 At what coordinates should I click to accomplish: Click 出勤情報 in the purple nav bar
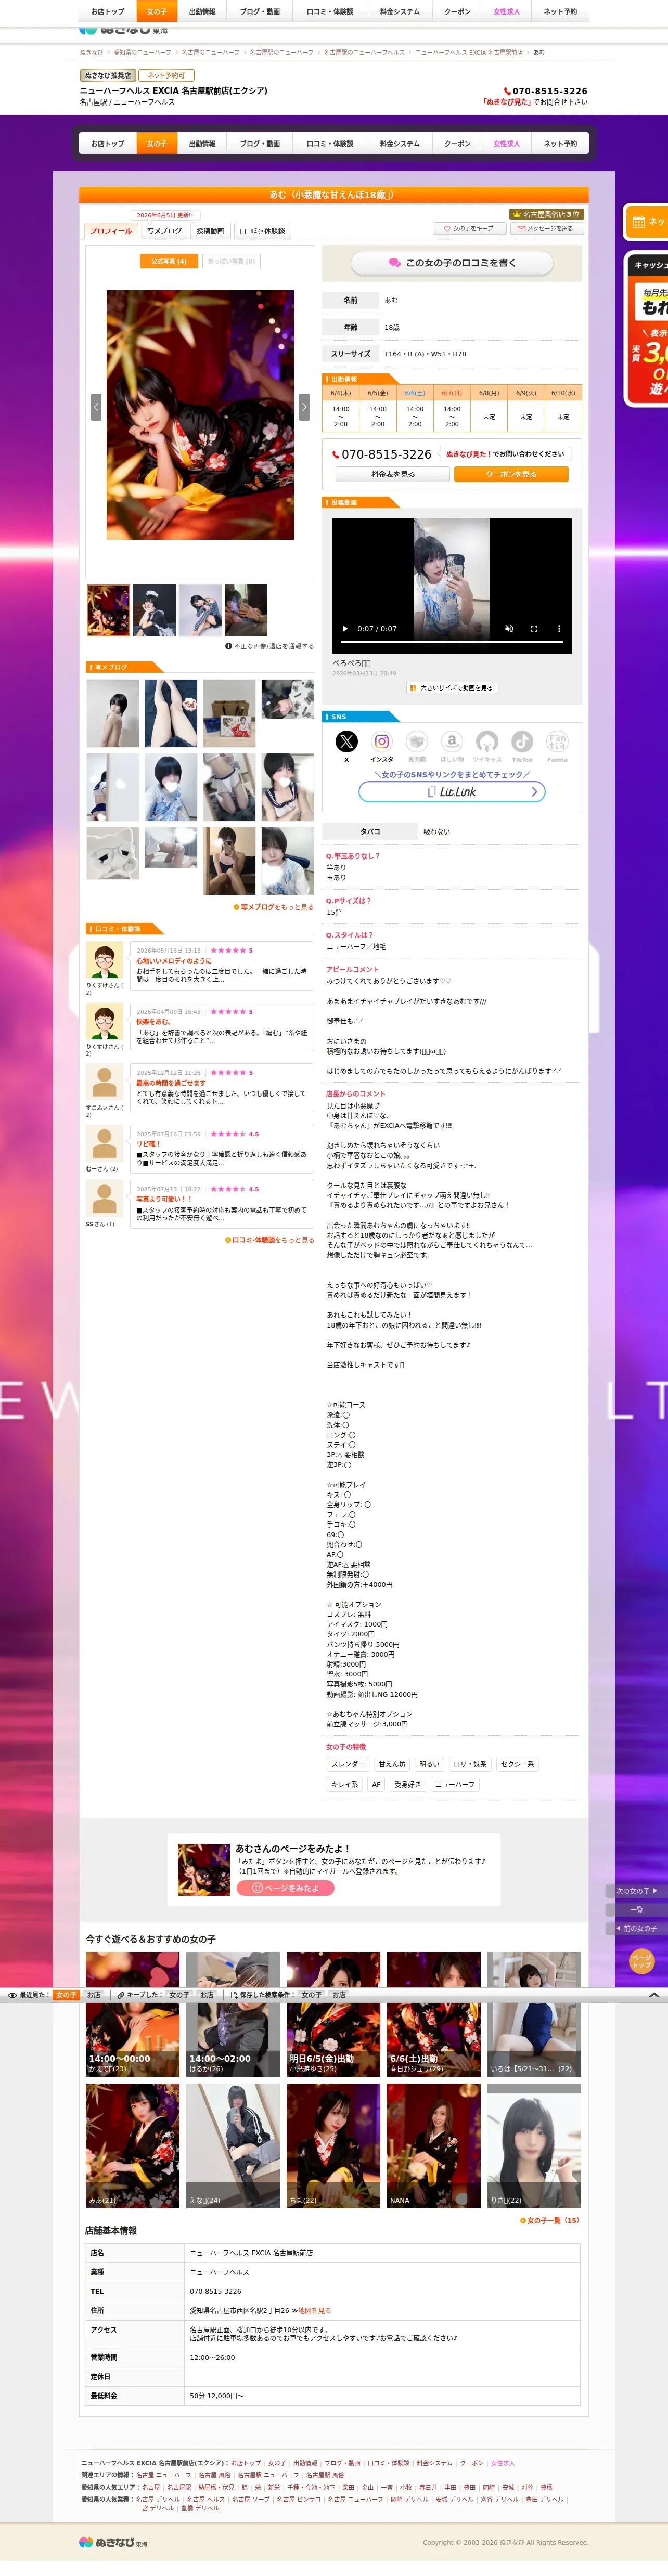coord(202,144)
